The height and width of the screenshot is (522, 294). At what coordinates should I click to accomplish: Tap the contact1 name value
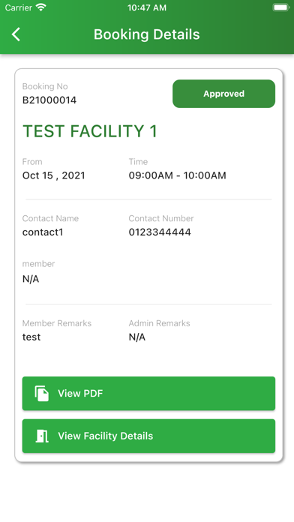[x=43, y=232]
